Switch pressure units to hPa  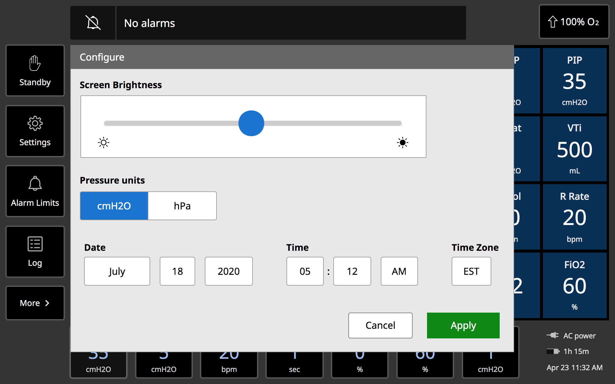click(x=182, y=206)
